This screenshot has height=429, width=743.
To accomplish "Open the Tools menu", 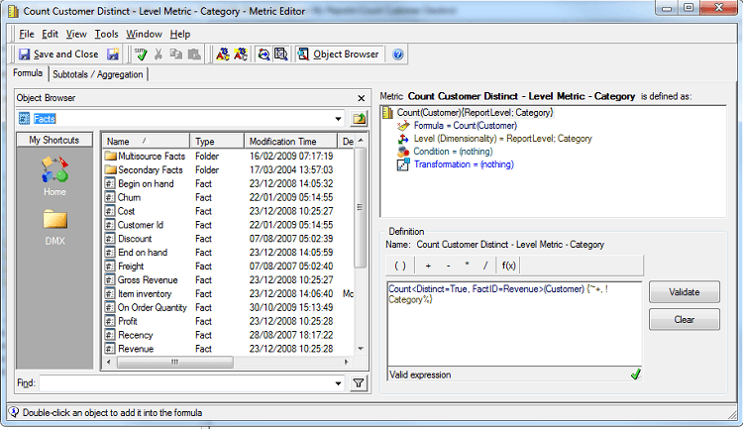I will coord(106,34).
